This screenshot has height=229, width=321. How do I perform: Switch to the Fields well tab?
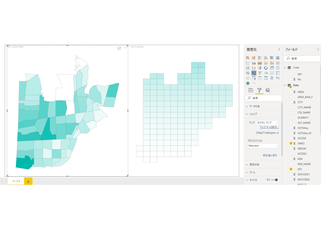250,90
